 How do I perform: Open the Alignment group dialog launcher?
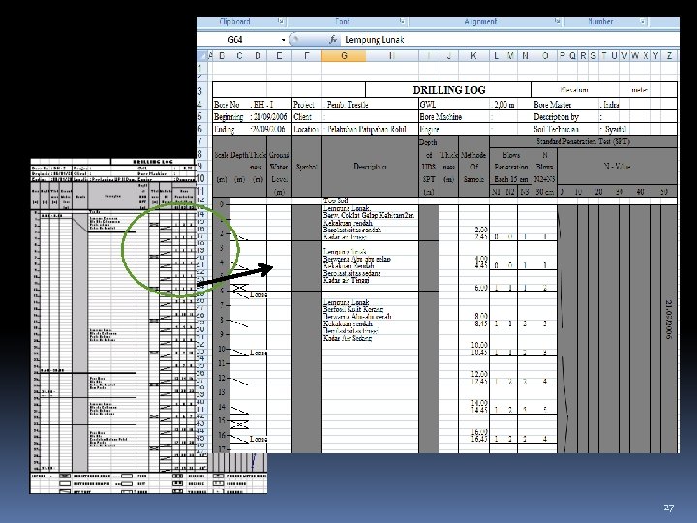[x=557, y=21]
